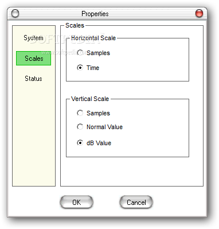This screenshot has height=229, width=219.
Task: Click the outer Scales group heading
Action: [x=75, y=25]
